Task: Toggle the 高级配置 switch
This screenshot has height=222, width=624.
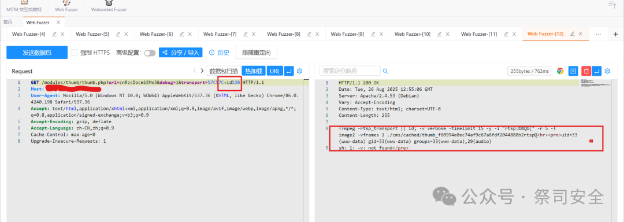Action: click(x=150, y=53)
